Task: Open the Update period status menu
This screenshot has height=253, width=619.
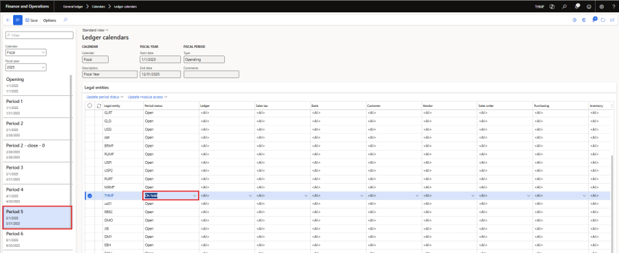Action: pyautogui.click(x=105, y=97)
